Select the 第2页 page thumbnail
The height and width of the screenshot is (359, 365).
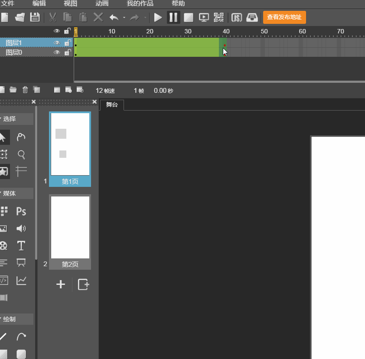click(70, 228)
